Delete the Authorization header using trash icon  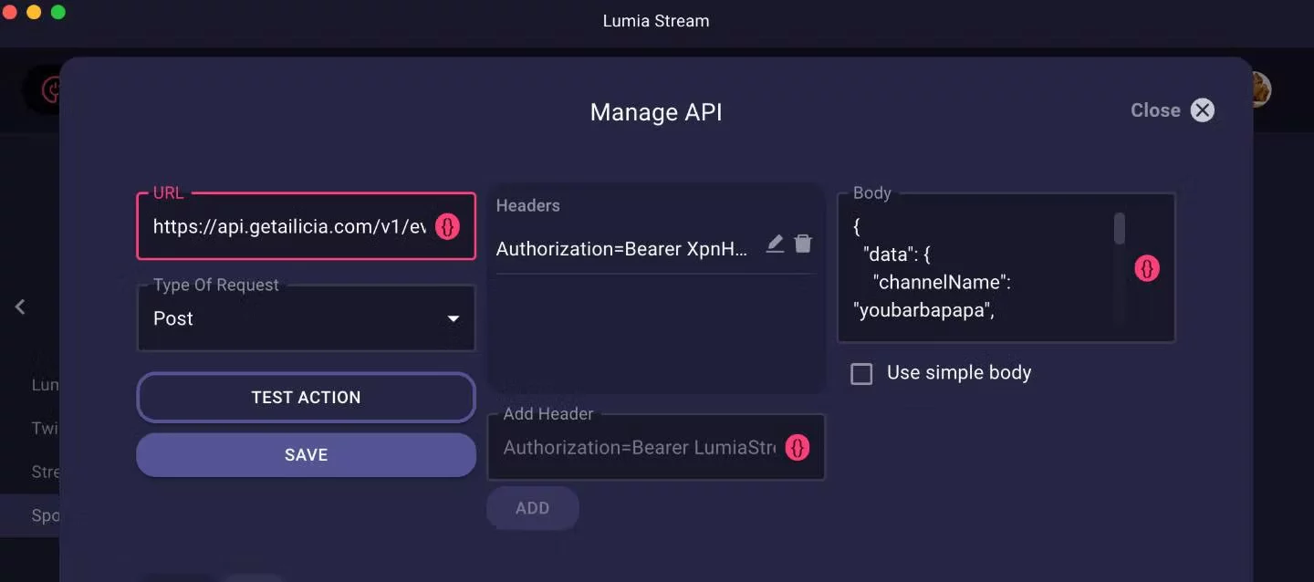(x=803, y=244)
